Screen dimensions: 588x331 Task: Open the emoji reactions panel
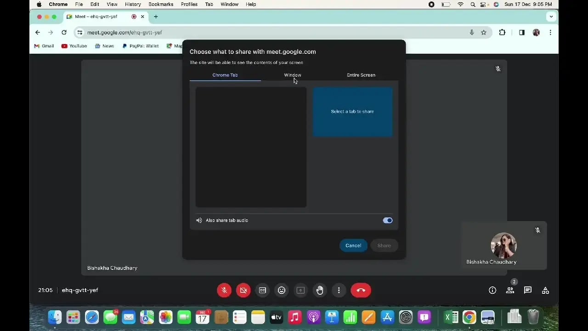(282, 290)
